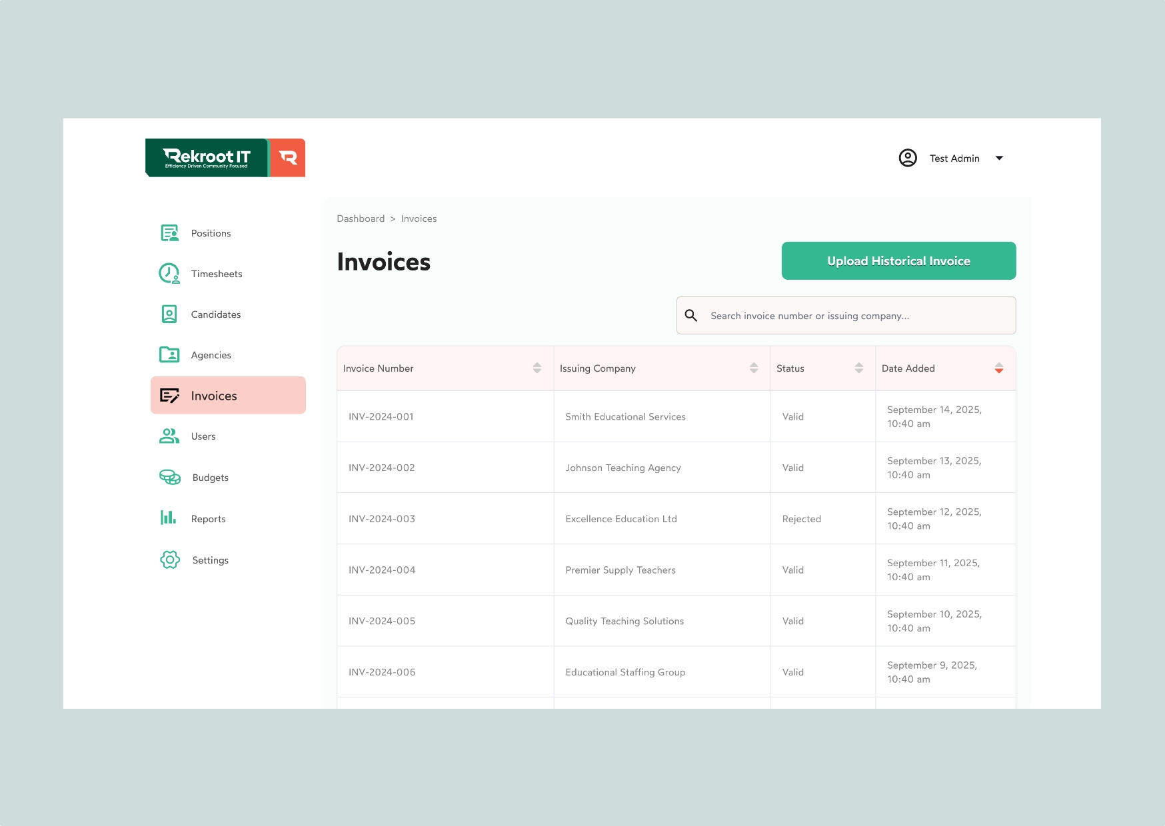This screenshot has height=826, width=1165.
Task: Click the Invoice Number column header
Action: (x=445, y=368)
